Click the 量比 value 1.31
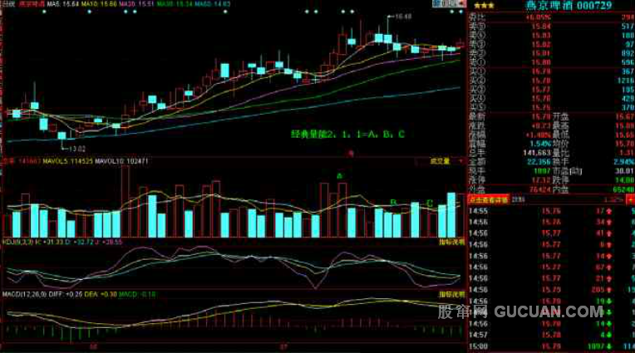Screen dimensions: 635x353 [x=627, y=153]
